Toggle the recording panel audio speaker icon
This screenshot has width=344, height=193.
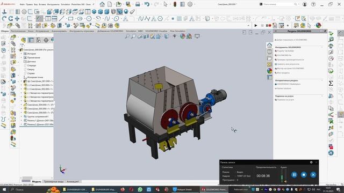285,181
